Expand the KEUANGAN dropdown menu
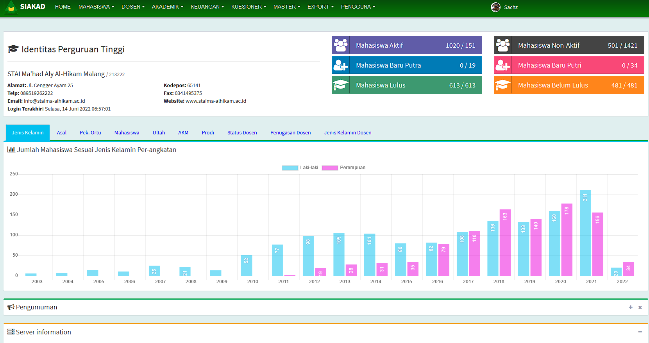 pos(207,7)
